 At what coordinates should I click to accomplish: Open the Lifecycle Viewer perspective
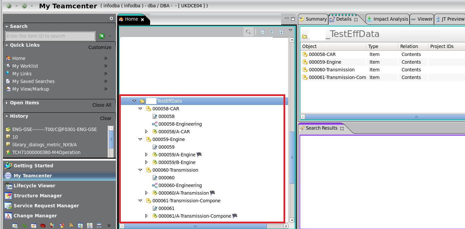click(59, 186)
